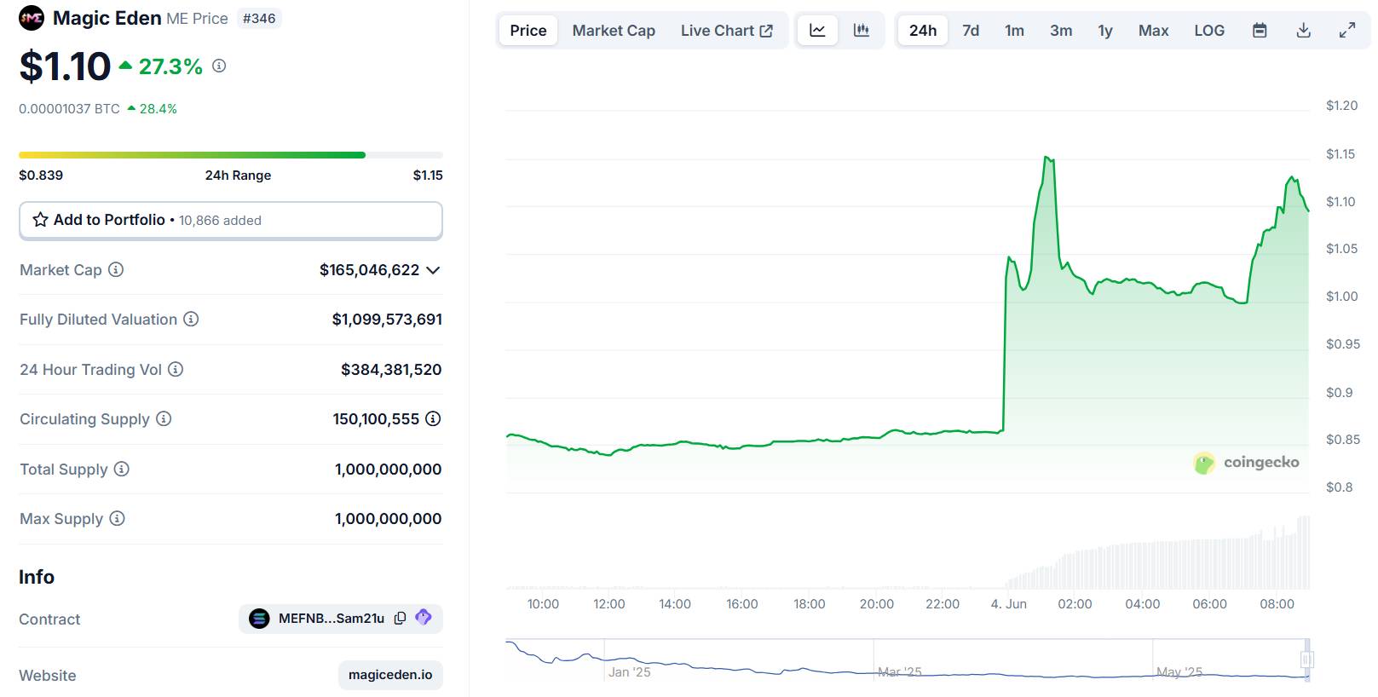Select the 3m time range
1378x697 pixels.
(x=1061, y=31)
